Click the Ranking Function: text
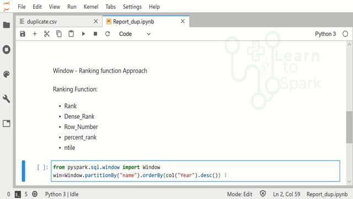353x199 pixels. pos(75,90)
